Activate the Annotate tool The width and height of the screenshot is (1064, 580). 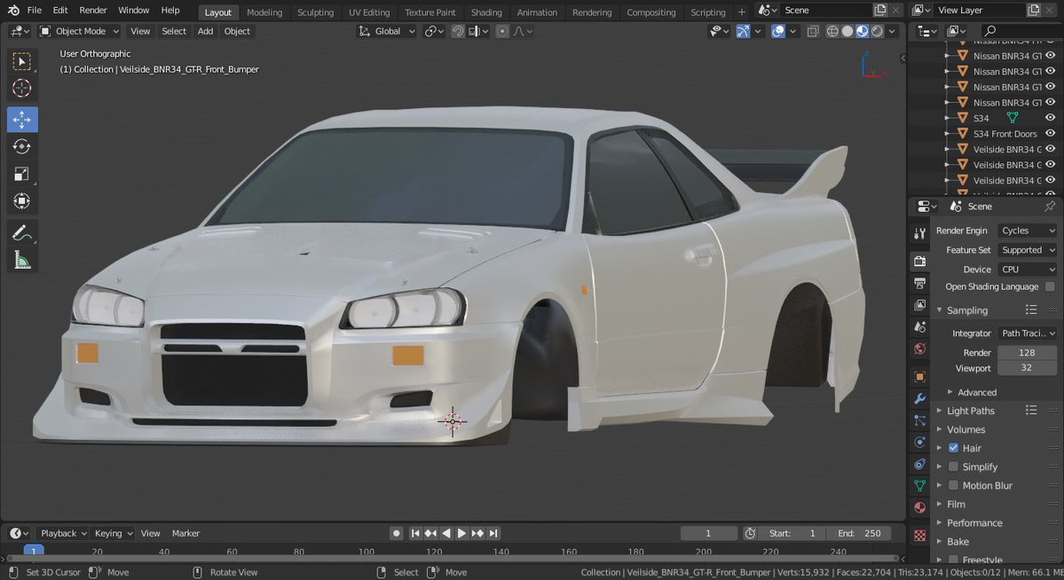point(22,233)
